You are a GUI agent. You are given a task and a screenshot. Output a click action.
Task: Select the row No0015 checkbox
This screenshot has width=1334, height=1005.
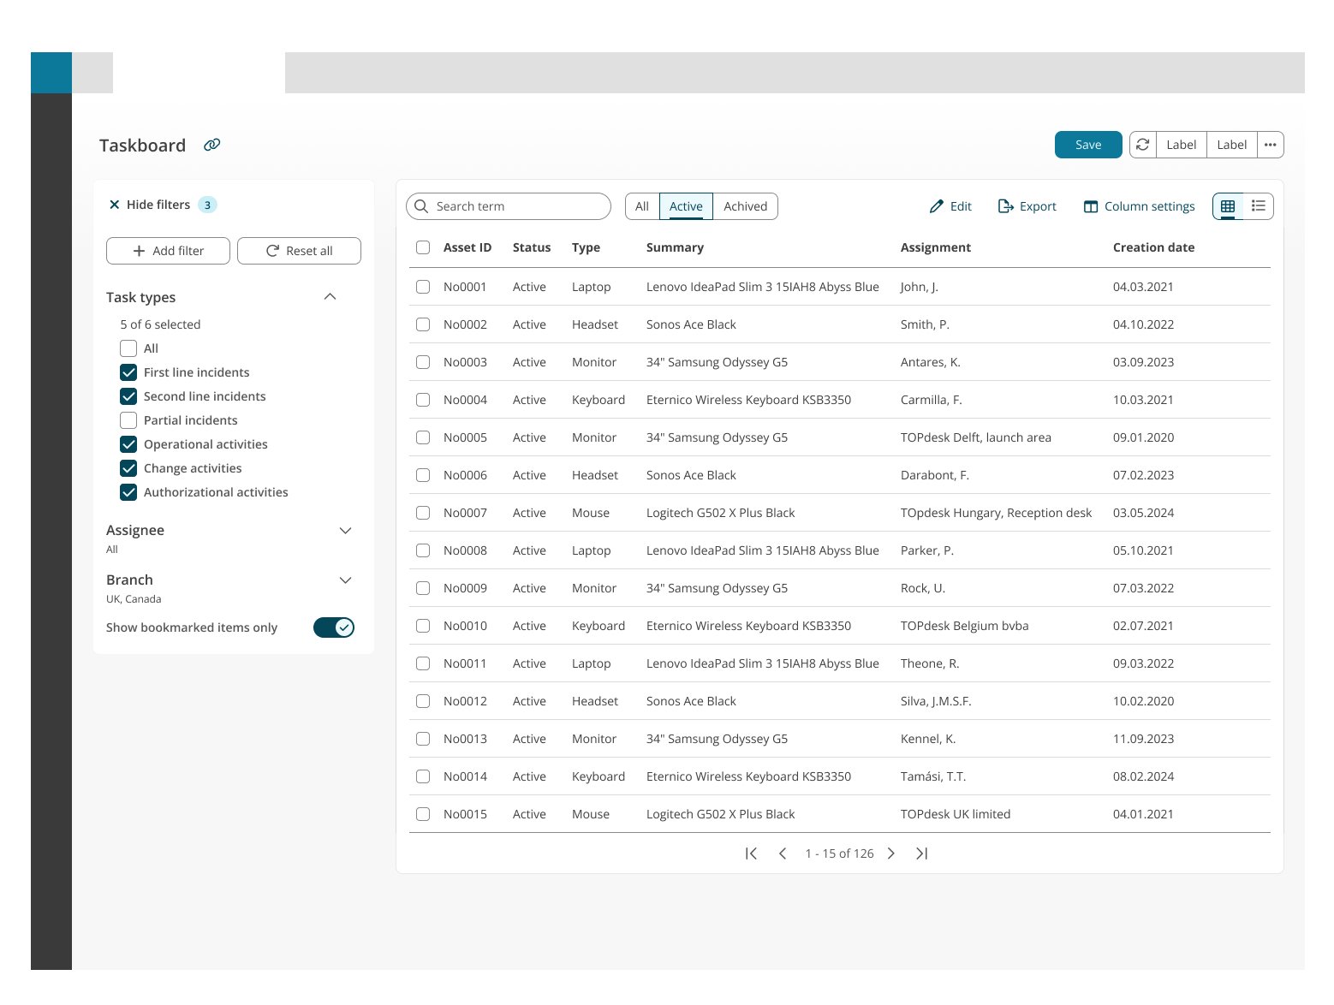pyautogui.click(x=423, y=814)
